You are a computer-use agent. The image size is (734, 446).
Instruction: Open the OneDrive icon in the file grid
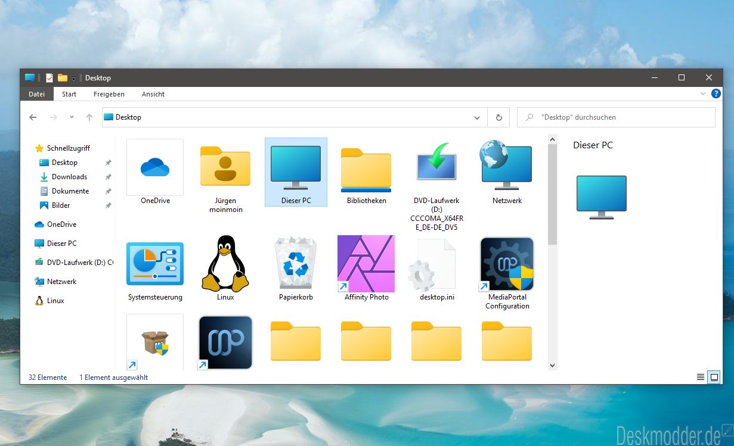[x=155, y=167]
